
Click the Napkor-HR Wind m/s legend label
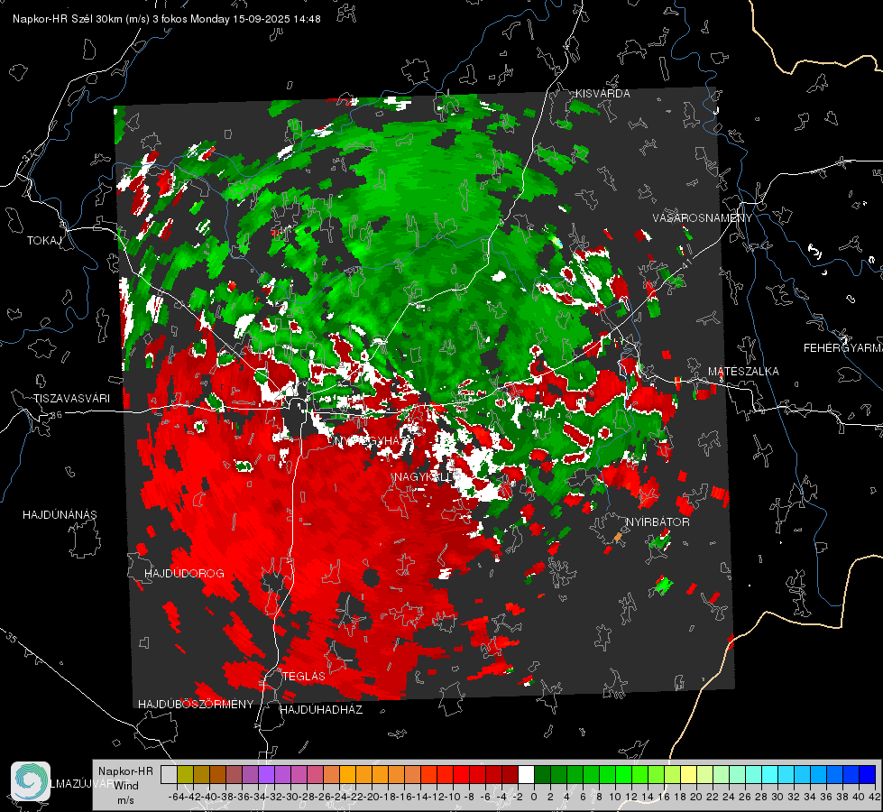[x=125, y=786]
